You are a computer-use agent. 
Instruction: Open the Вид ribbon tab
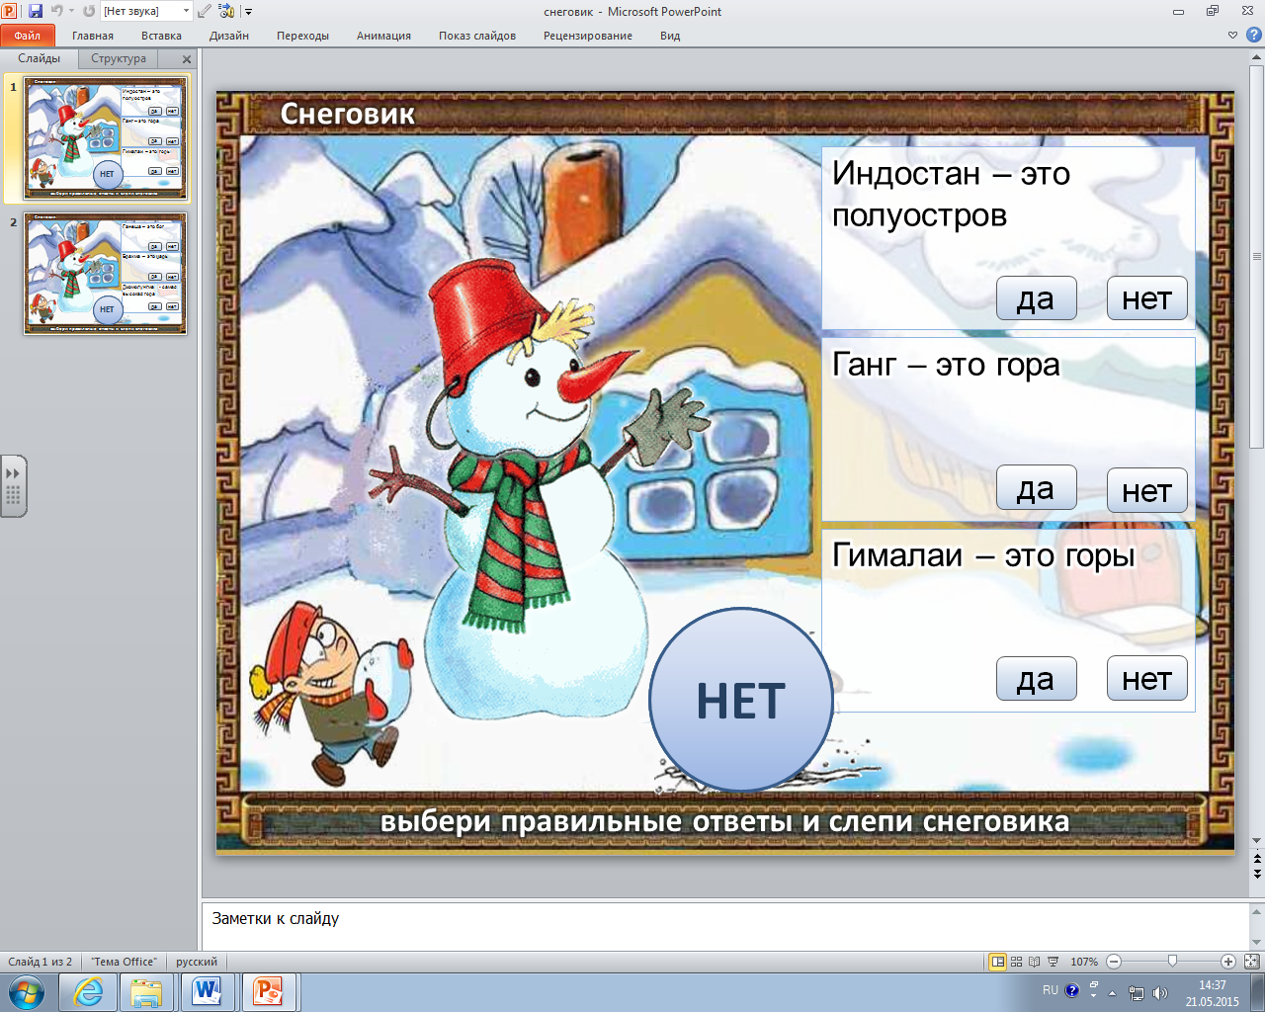(x=670, y=36)
